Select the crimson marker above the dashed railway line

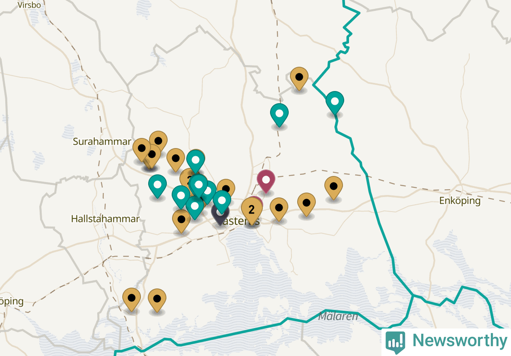[266, 181]
